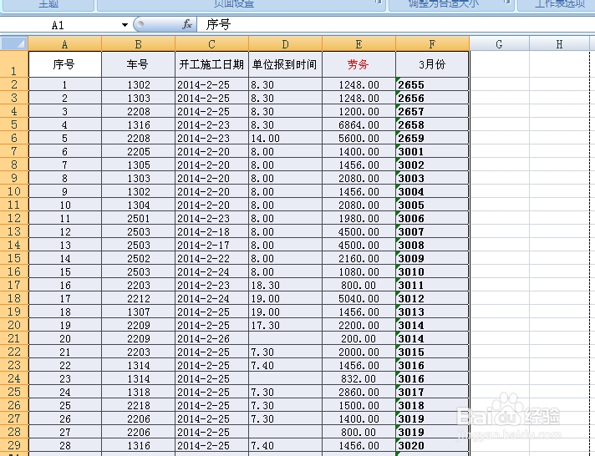
Task: Select column H header
Action: point(559,44)
